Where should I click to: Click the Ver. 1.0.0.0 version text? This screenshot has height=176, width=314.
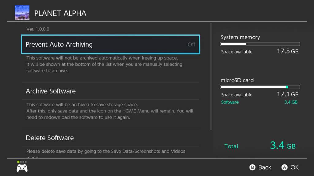[x=38, y=29]
